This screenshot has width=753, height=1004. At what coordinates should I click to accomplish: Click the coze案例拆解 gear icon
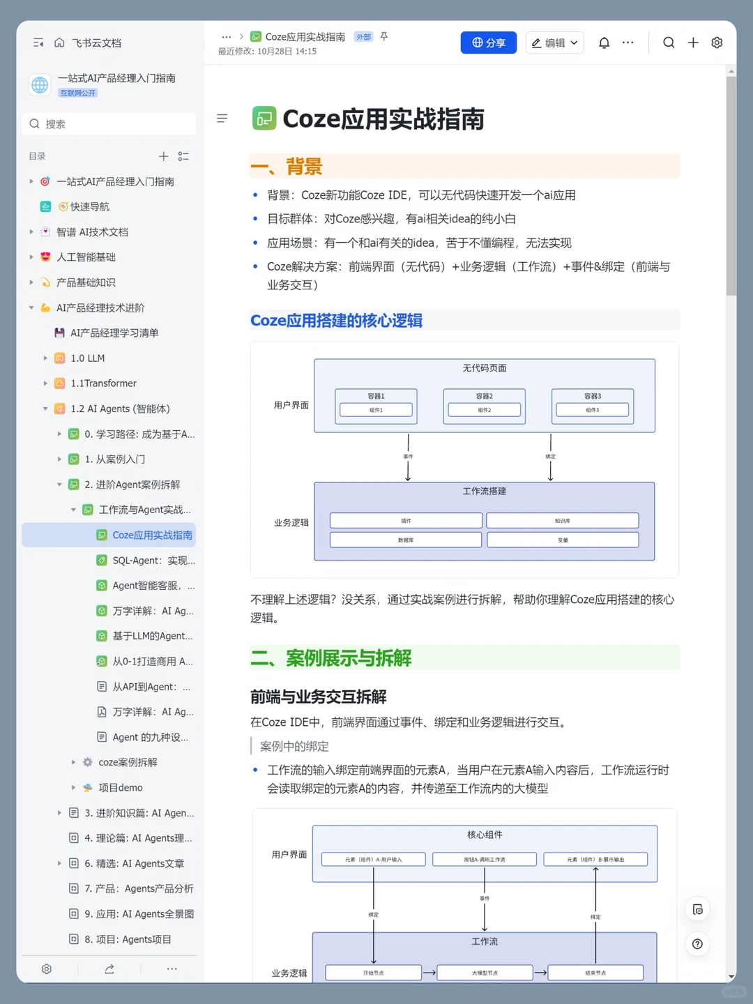click(88, 762)
